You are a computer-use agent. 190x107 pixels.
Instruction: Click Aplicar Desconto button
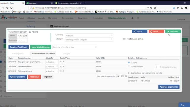18,77
